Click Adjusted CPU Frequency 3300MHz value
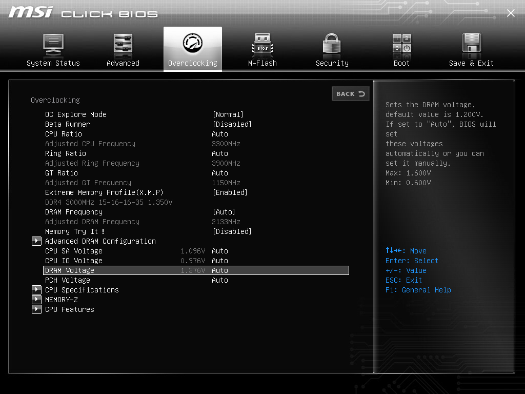The height and width of the screenshot is (394, 525). click(x=226, y=144)
